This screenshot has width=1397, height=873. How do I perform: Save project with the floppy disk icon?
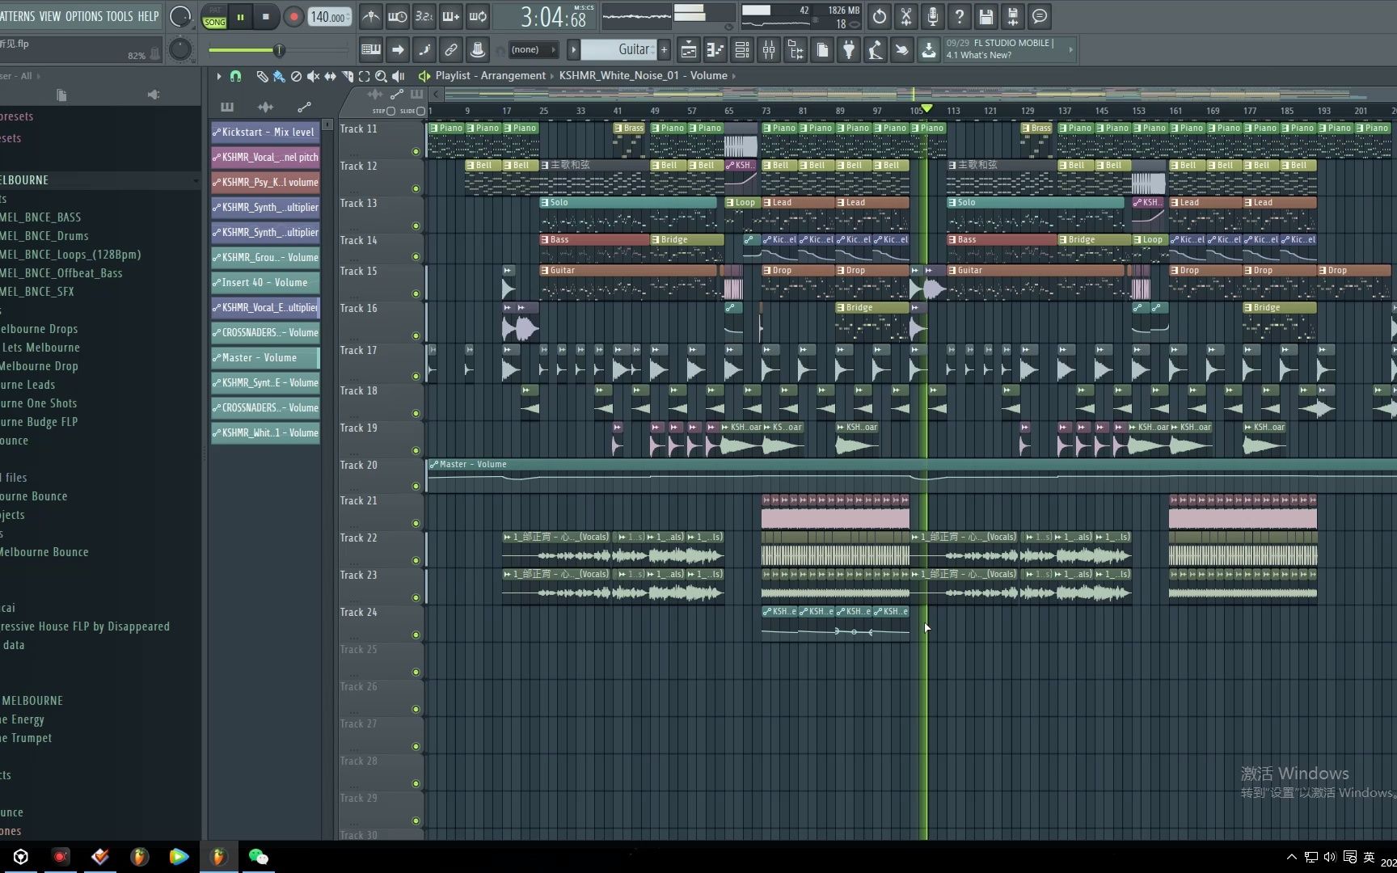point(986,16)
